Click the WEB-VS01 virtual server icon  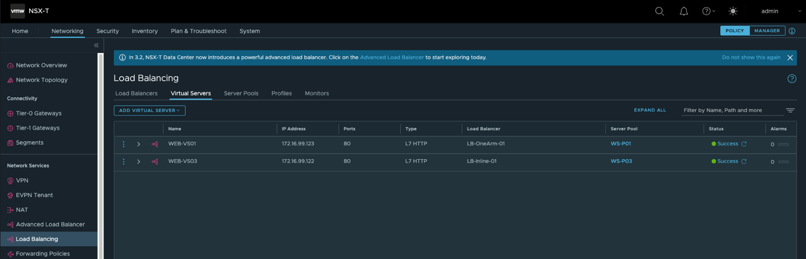click(x=155, y=144)
